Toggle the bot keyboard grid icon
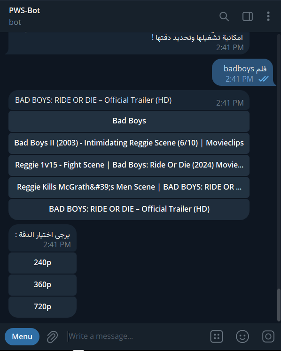 coord(217,336)
